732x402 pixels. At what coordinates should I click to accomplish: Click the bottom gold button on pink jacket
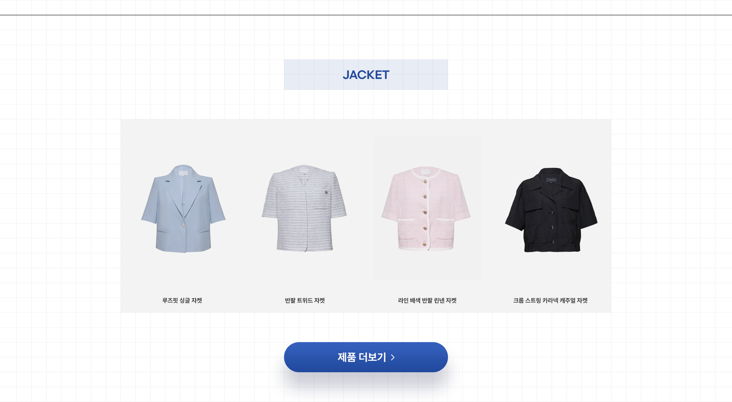425,244
